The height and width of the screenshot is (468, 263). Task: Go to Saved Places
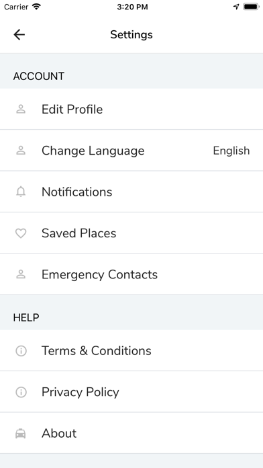[131, 233]
